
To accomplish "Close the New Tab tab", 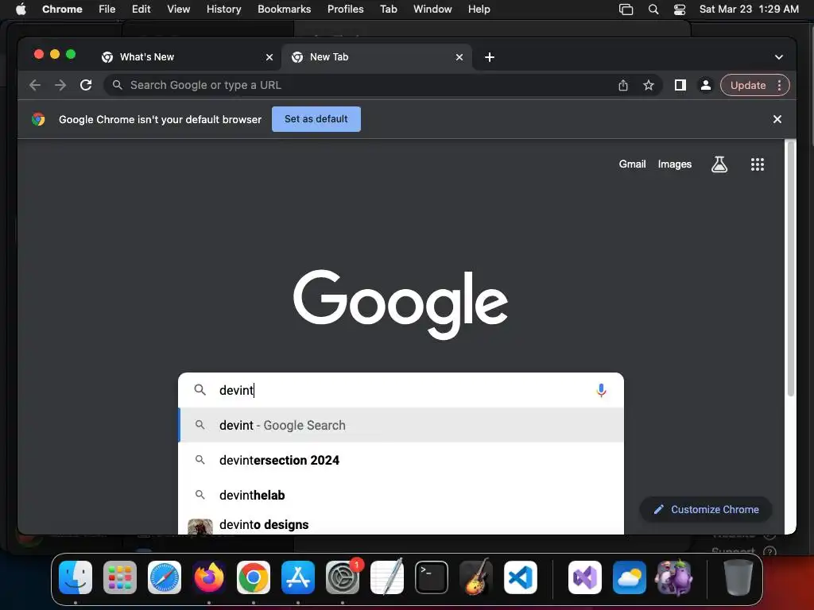I will click(x=459, y=57).
